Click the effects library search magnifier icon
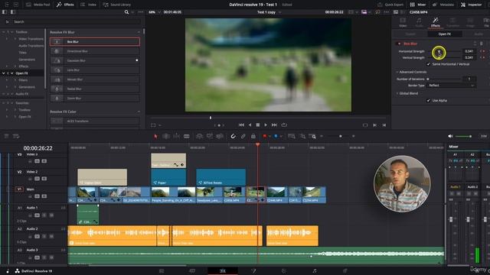 [126, 12]
